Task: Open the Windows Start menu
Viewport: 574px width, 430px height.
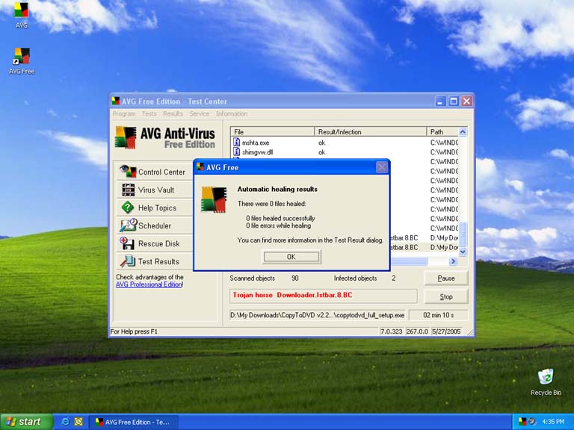Action: click(x=27, y=422)
